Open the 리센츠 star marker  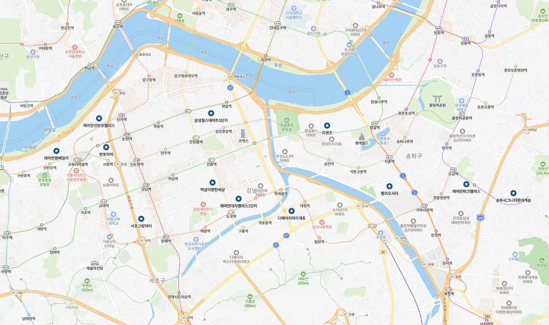point(327,126)
